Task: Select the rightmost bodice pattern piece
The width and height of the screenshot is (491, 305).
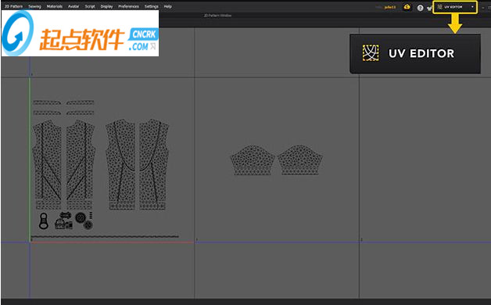Action: (154, 160)
